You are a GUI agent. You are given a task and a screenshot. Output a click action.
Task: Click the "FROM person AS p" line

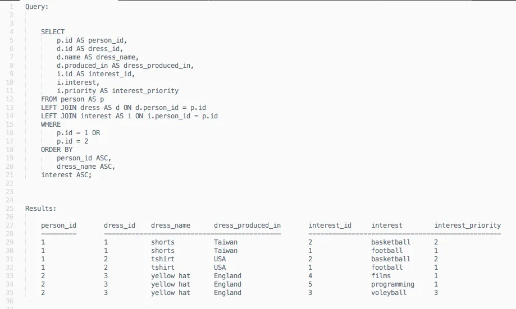coord(72,99)
